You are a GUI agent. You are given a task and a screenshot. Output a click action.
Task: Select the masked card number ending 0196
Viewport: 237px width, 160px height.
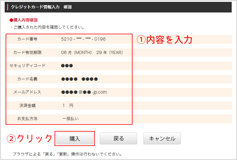83,39
